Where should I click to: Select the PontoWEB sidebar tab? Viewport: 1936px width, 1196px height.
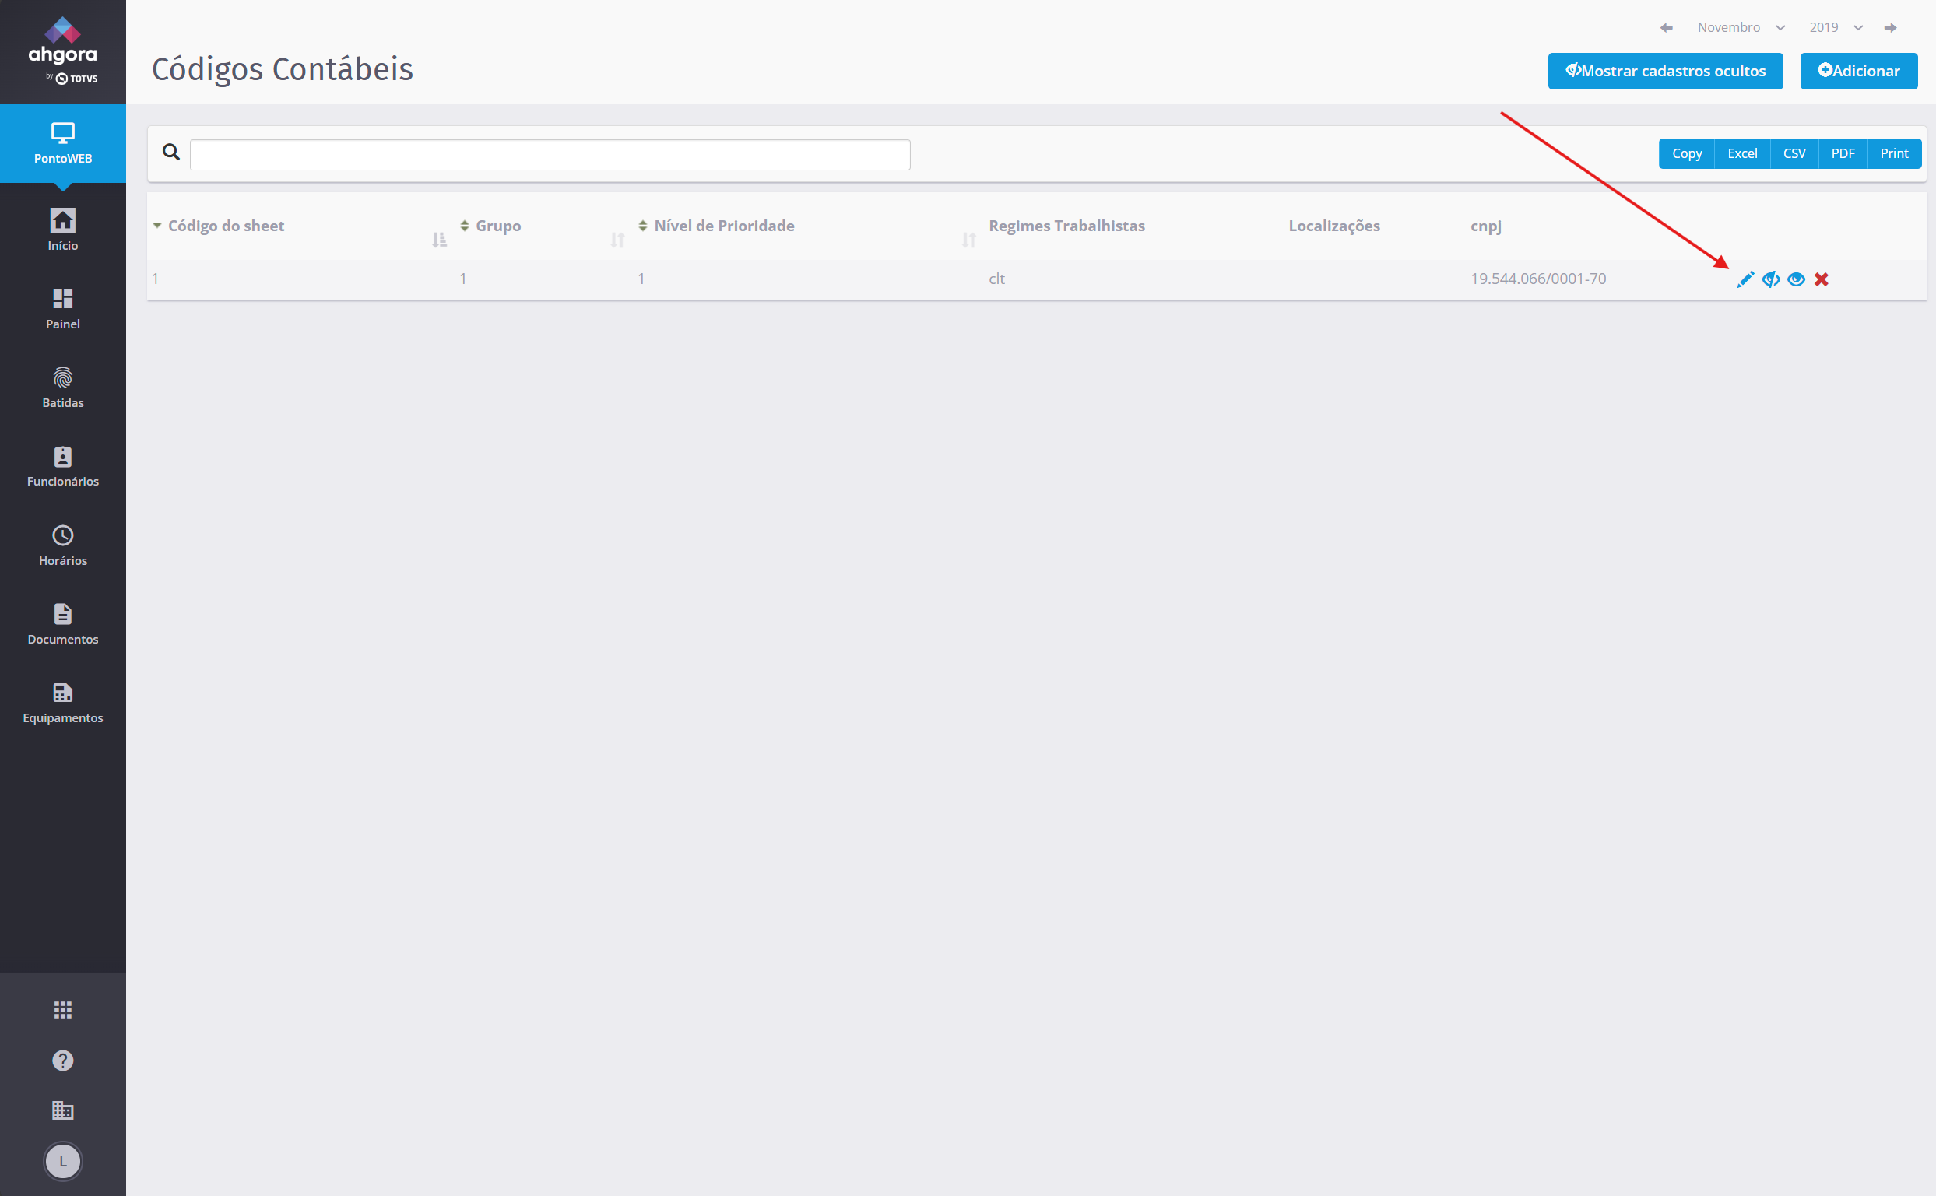click(62, 143)
